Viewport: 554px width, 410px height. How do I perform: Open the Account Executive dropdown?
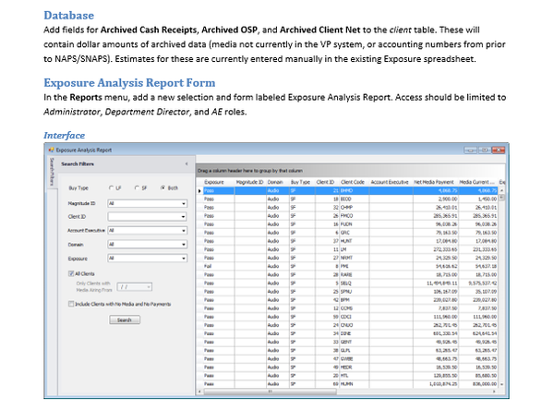tap(184, 230)
